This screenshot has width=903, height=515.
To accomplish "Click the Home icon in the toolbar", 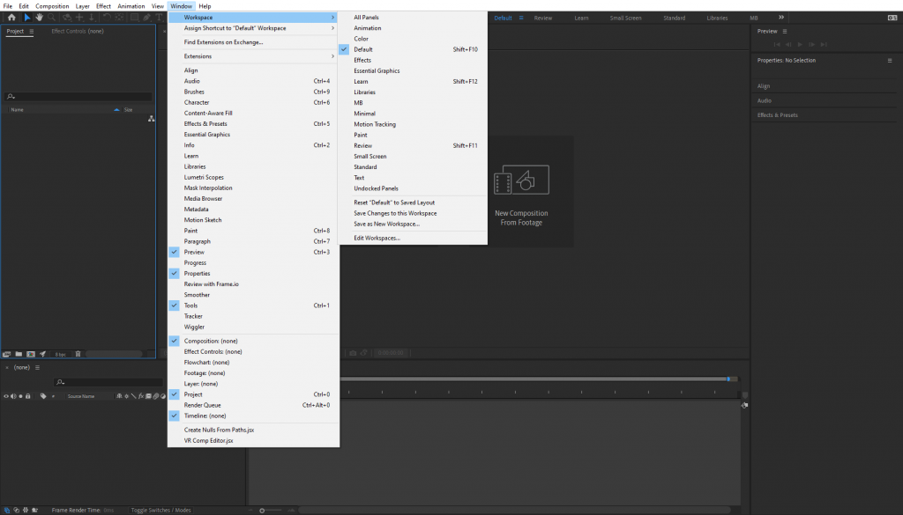I will (11, 18).
